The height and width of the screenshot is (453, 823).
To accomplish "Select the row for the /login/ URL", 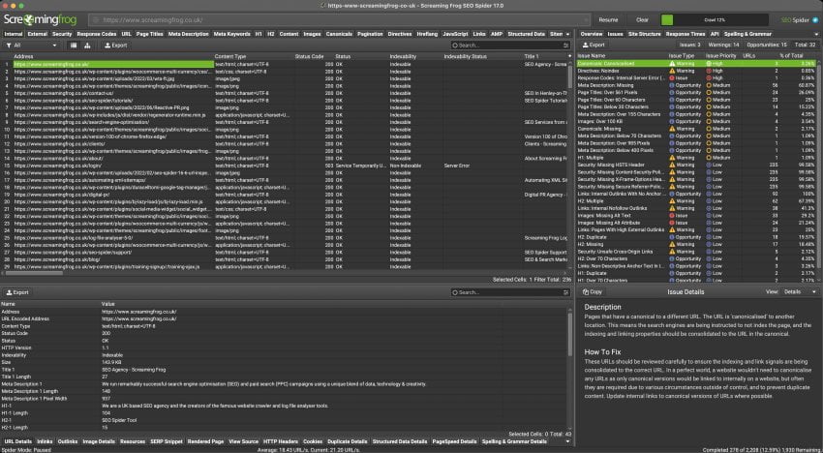I will [286, 166].
